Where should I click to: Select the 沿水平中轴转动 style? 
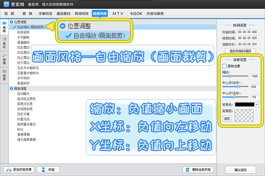coord(28,68)
